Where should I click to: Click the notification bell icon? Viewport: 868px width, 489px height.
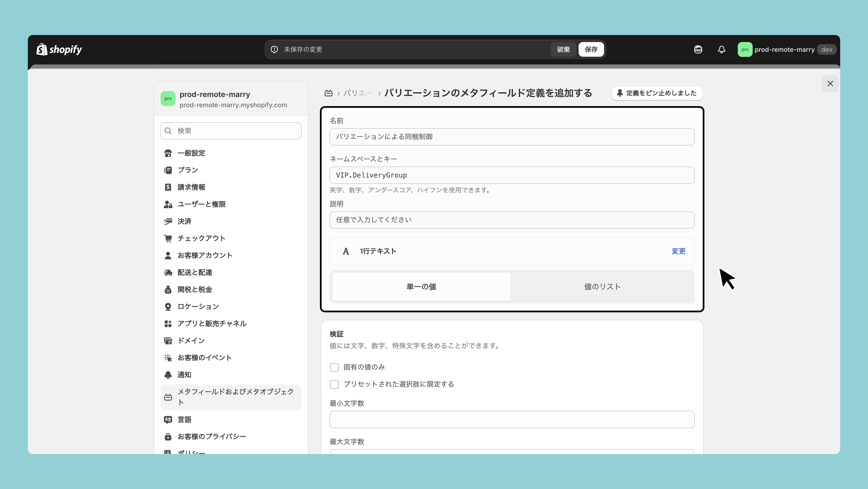coord(721,49)
